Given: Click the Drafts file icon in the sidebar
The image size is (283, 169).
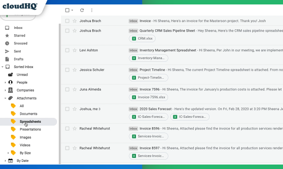Looking at the screenshot, I should (x=7, y=59).
